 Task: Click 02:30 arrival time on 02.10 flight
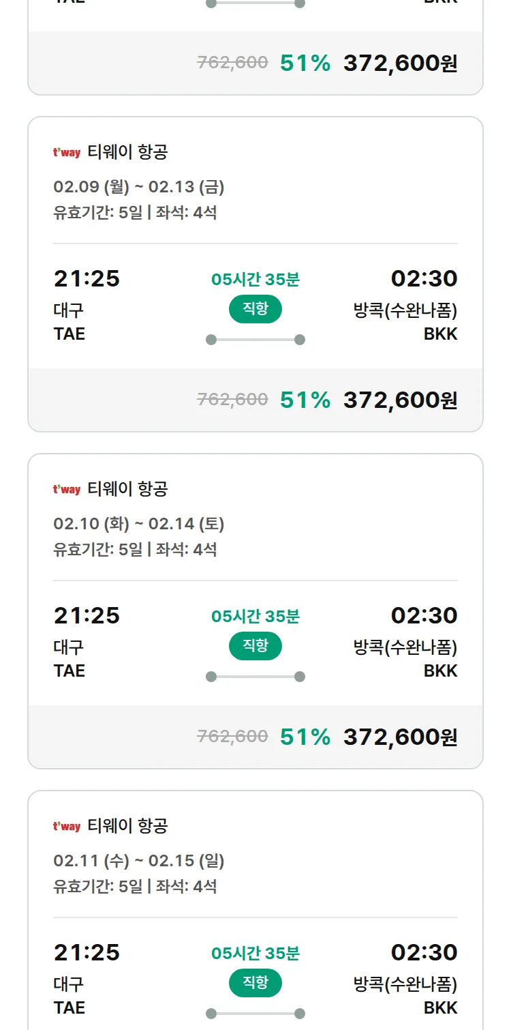(424, 616)
